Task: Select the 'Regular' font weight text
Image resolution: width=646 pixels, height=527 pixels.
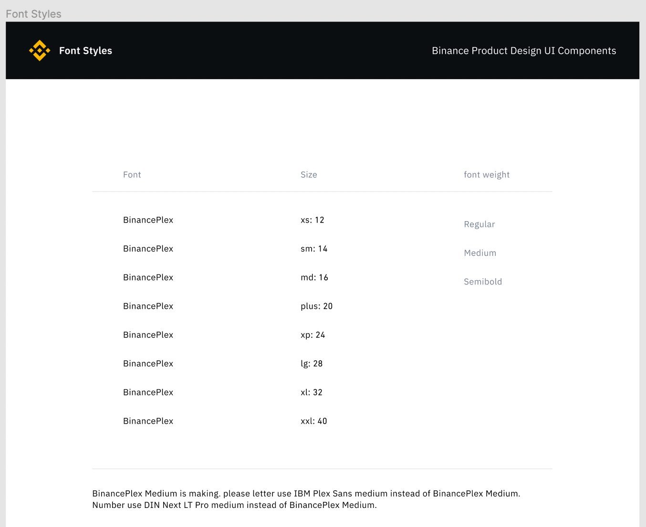Action: tap(479, 224)
